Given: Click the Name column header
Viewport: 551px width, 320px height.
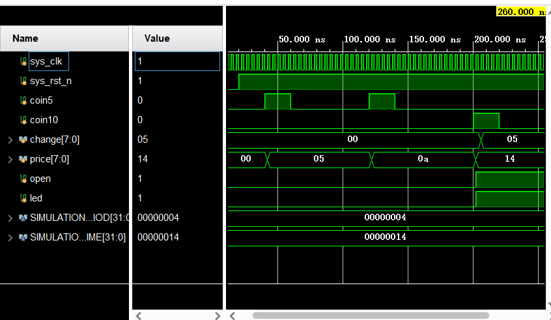Looking at the screenshot, I should pos(25,38).
